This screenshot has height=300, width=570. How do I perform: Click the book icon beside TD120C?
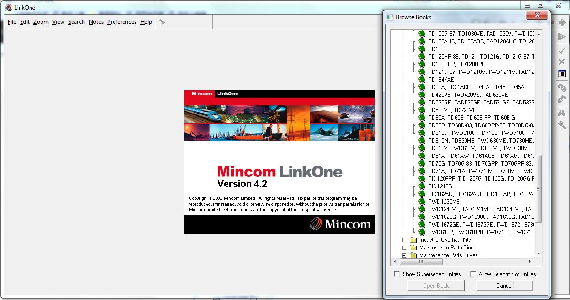tap(422, 49)
